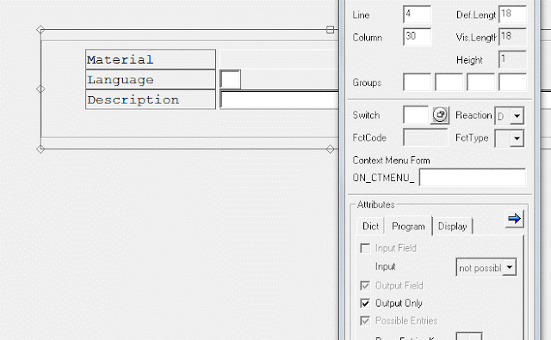Screen dimensions: 551x340
Task: Click the middle-left diamond handle of frame
Action: point(40,89)
